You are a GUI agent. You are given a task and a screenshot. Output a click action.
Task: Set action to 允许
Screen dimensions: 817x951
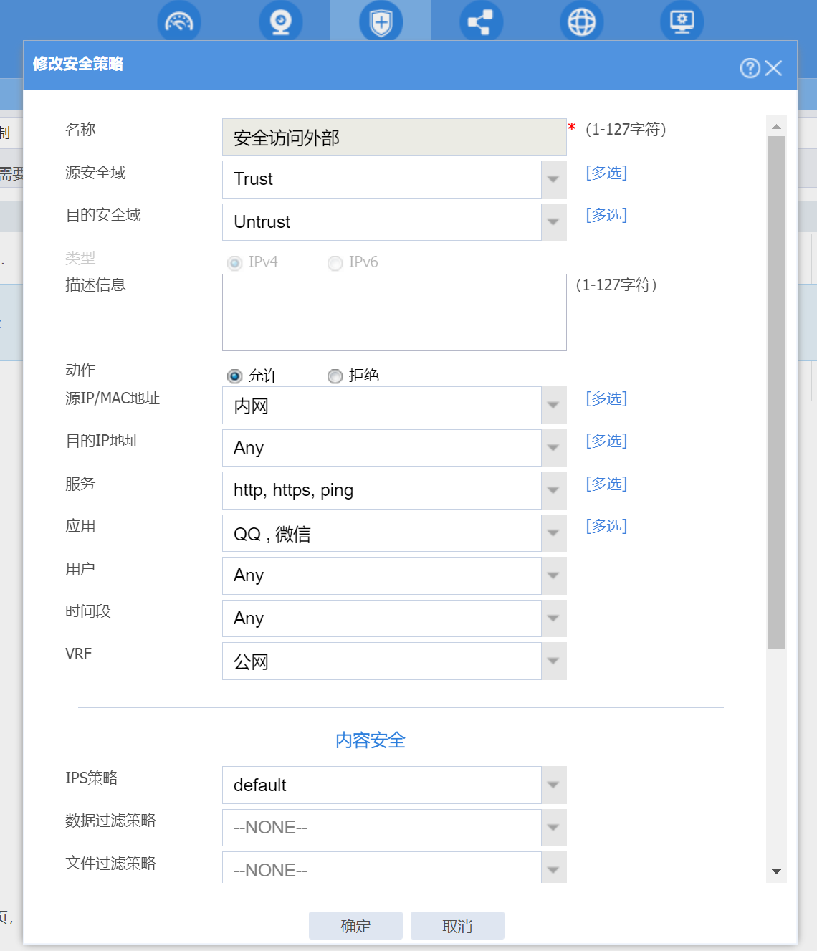click(x=234, y=376)
